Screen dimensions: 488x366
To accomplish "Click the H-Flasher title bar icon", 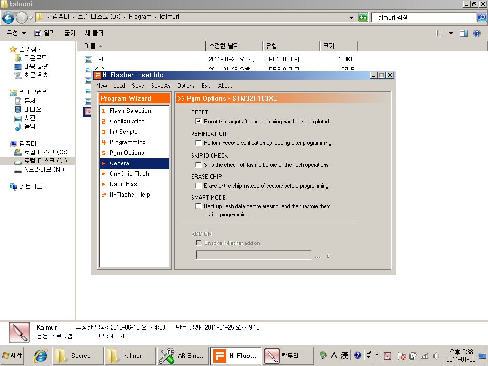I will tap(98, 75).
